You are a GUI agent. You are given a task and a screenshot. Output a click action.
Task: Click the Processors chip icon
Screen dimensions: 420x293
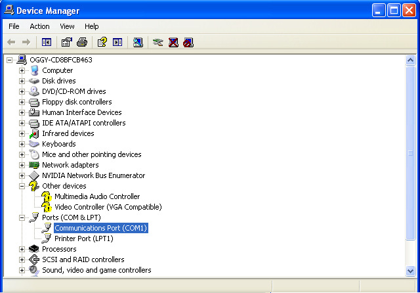coord(34,249)
